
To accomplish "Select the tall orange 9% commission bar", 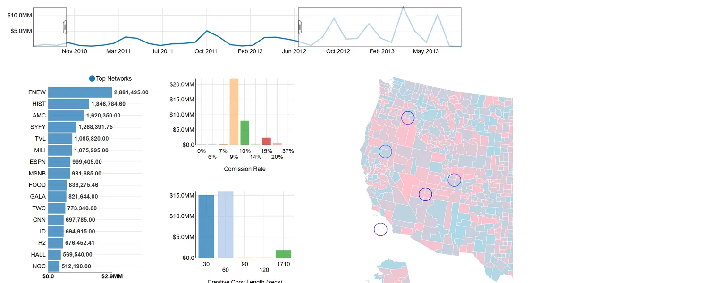I will click(x=234, y=112).
